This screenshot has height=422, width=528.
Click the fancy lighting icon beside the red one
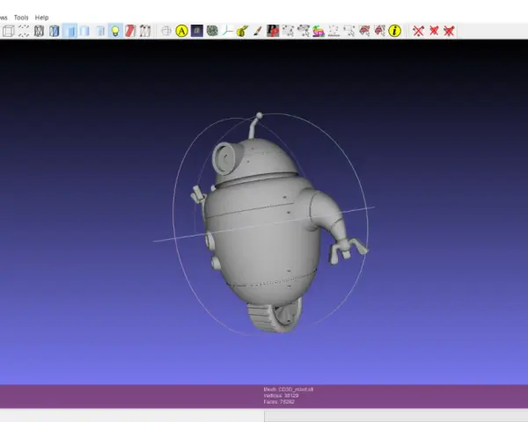pyautogui.click(x=145, y=31)
